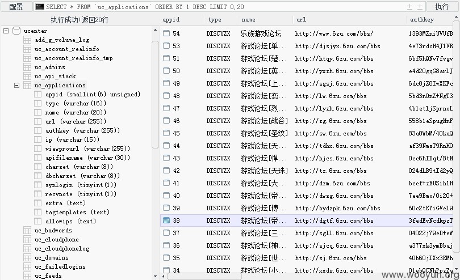Click the type column header

pos(215,20)
